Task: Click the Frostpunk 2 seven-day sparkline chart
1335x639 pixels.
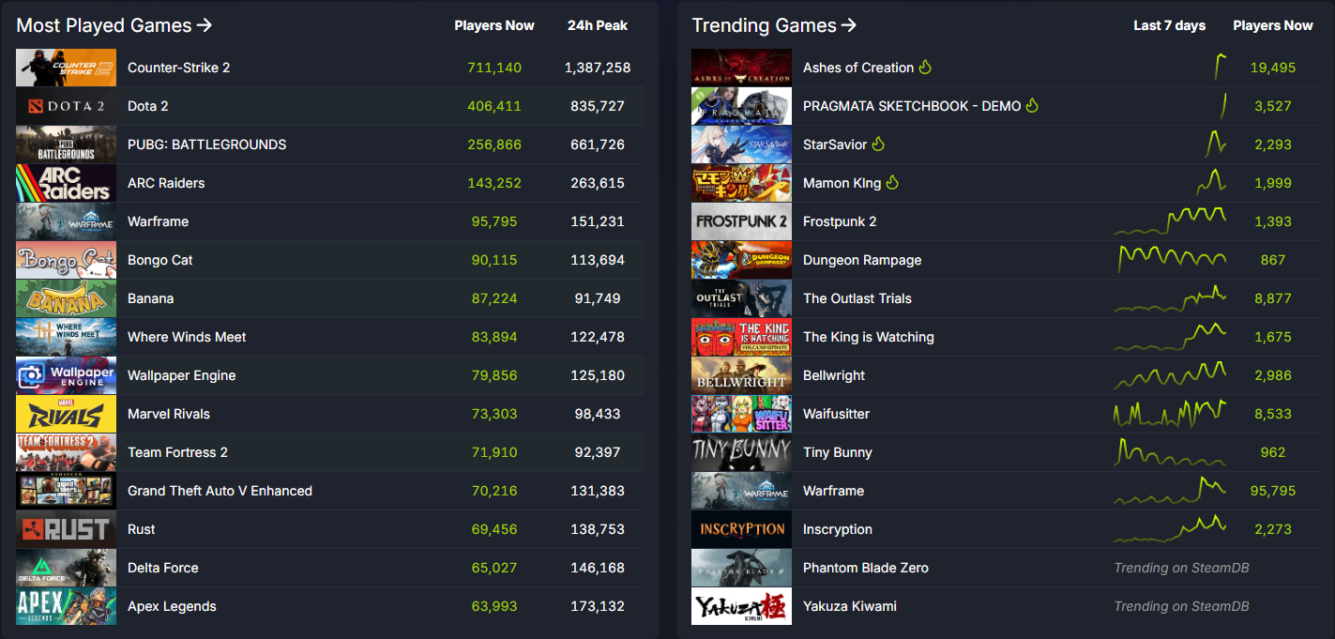Action: pyautogui.click(x=1170, y=221)
